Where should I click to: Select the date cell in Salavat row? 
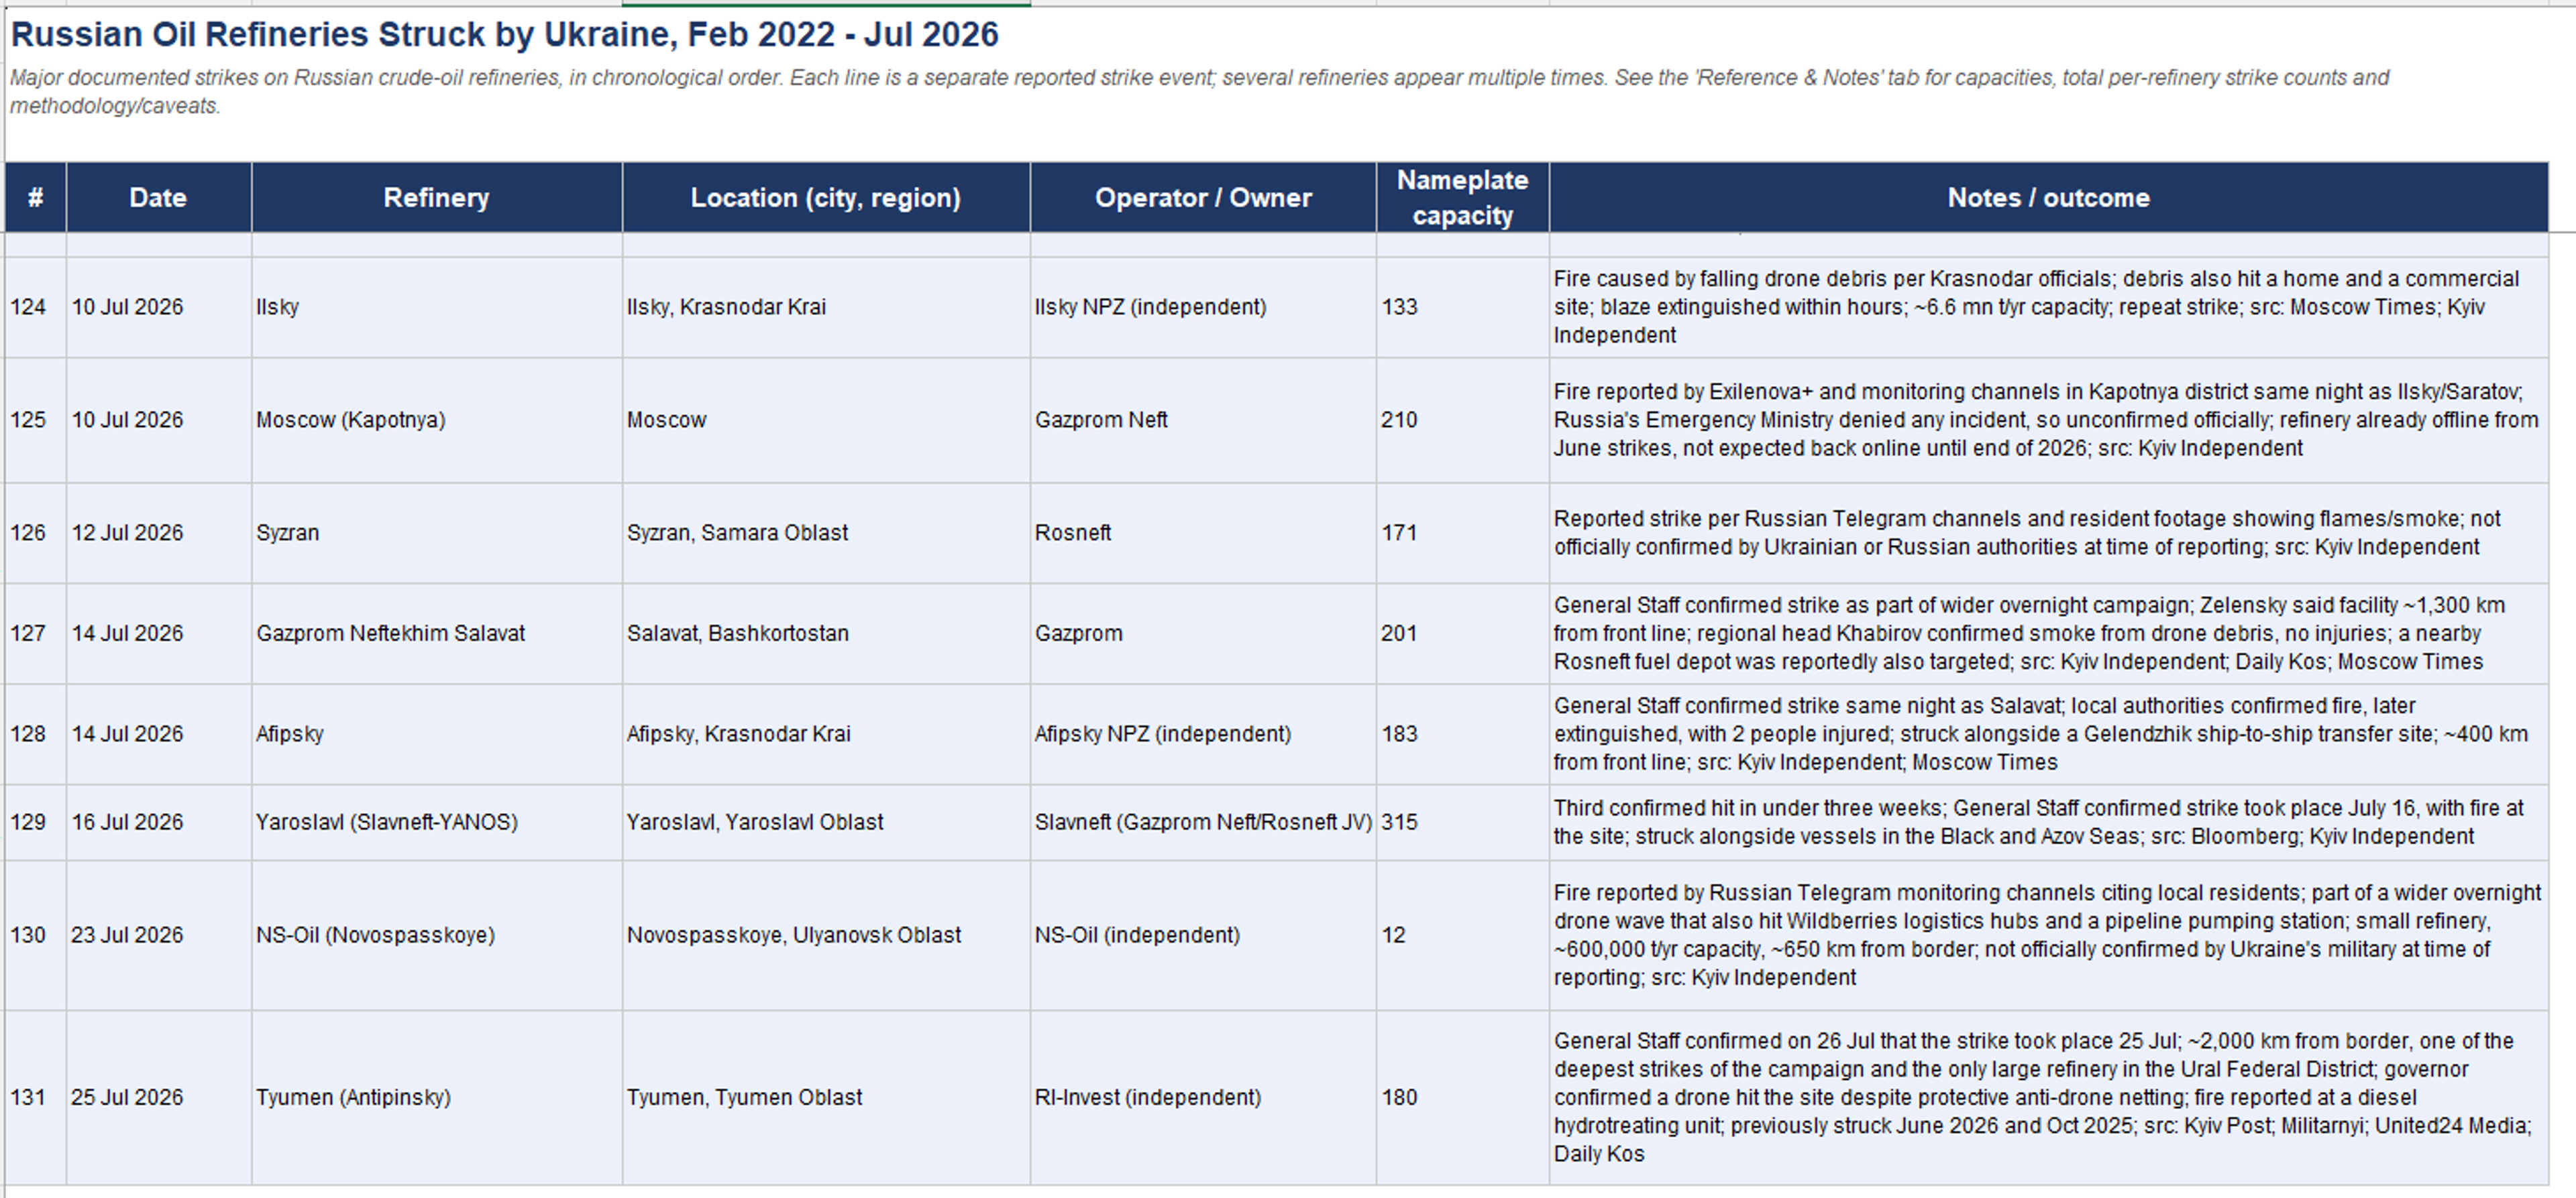(x=159, y=634)
